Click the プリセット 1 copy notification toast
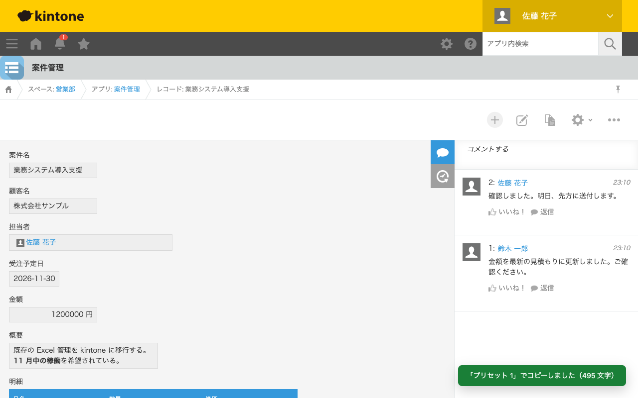Viewport: 638px width, 398px height. pos(542,376)
